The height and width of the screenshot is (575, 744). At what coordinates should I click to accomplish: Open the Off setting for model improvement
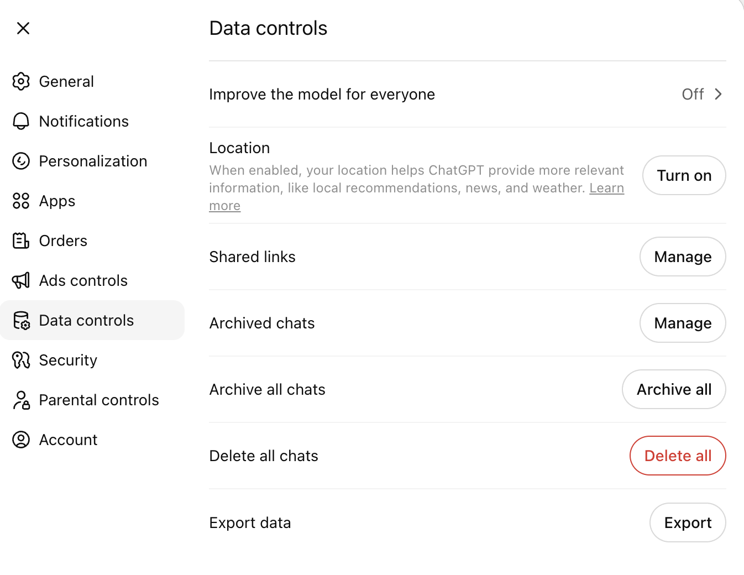click(x=693, y=94)
